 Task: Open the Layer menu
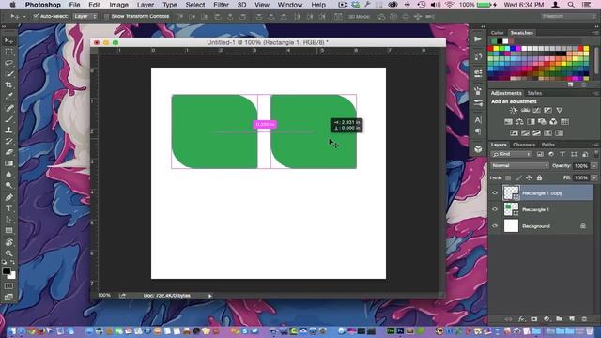click(146, 5)
